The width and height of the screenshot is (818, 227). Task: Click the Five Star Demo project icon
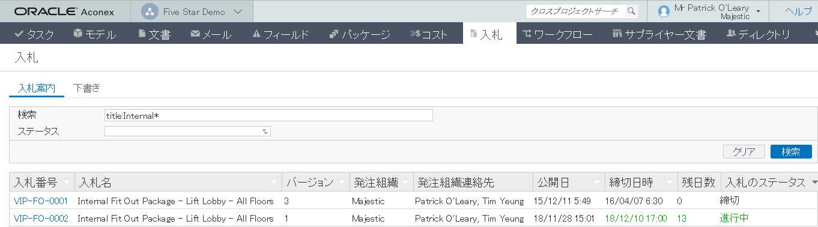click(x=150, y=11)
